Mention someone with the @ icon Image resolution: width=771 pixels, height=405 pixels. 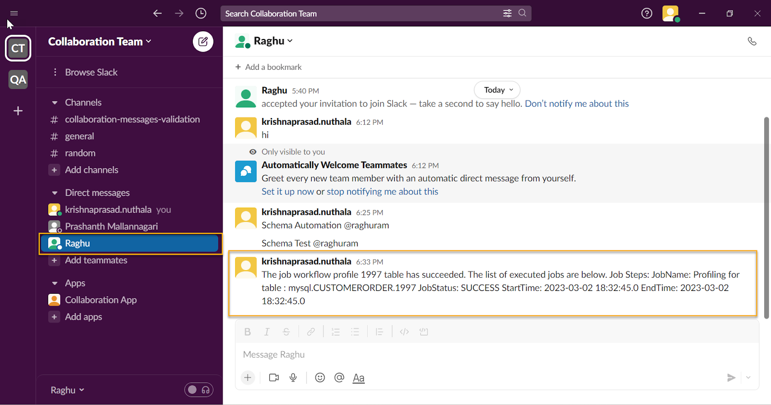click(x=339, y=378)
